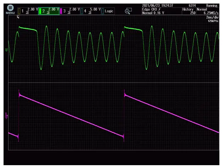Click the 125kPts record length
This screenshot has height=168, width=224.
pyautogui.click(x=213, y=21)
